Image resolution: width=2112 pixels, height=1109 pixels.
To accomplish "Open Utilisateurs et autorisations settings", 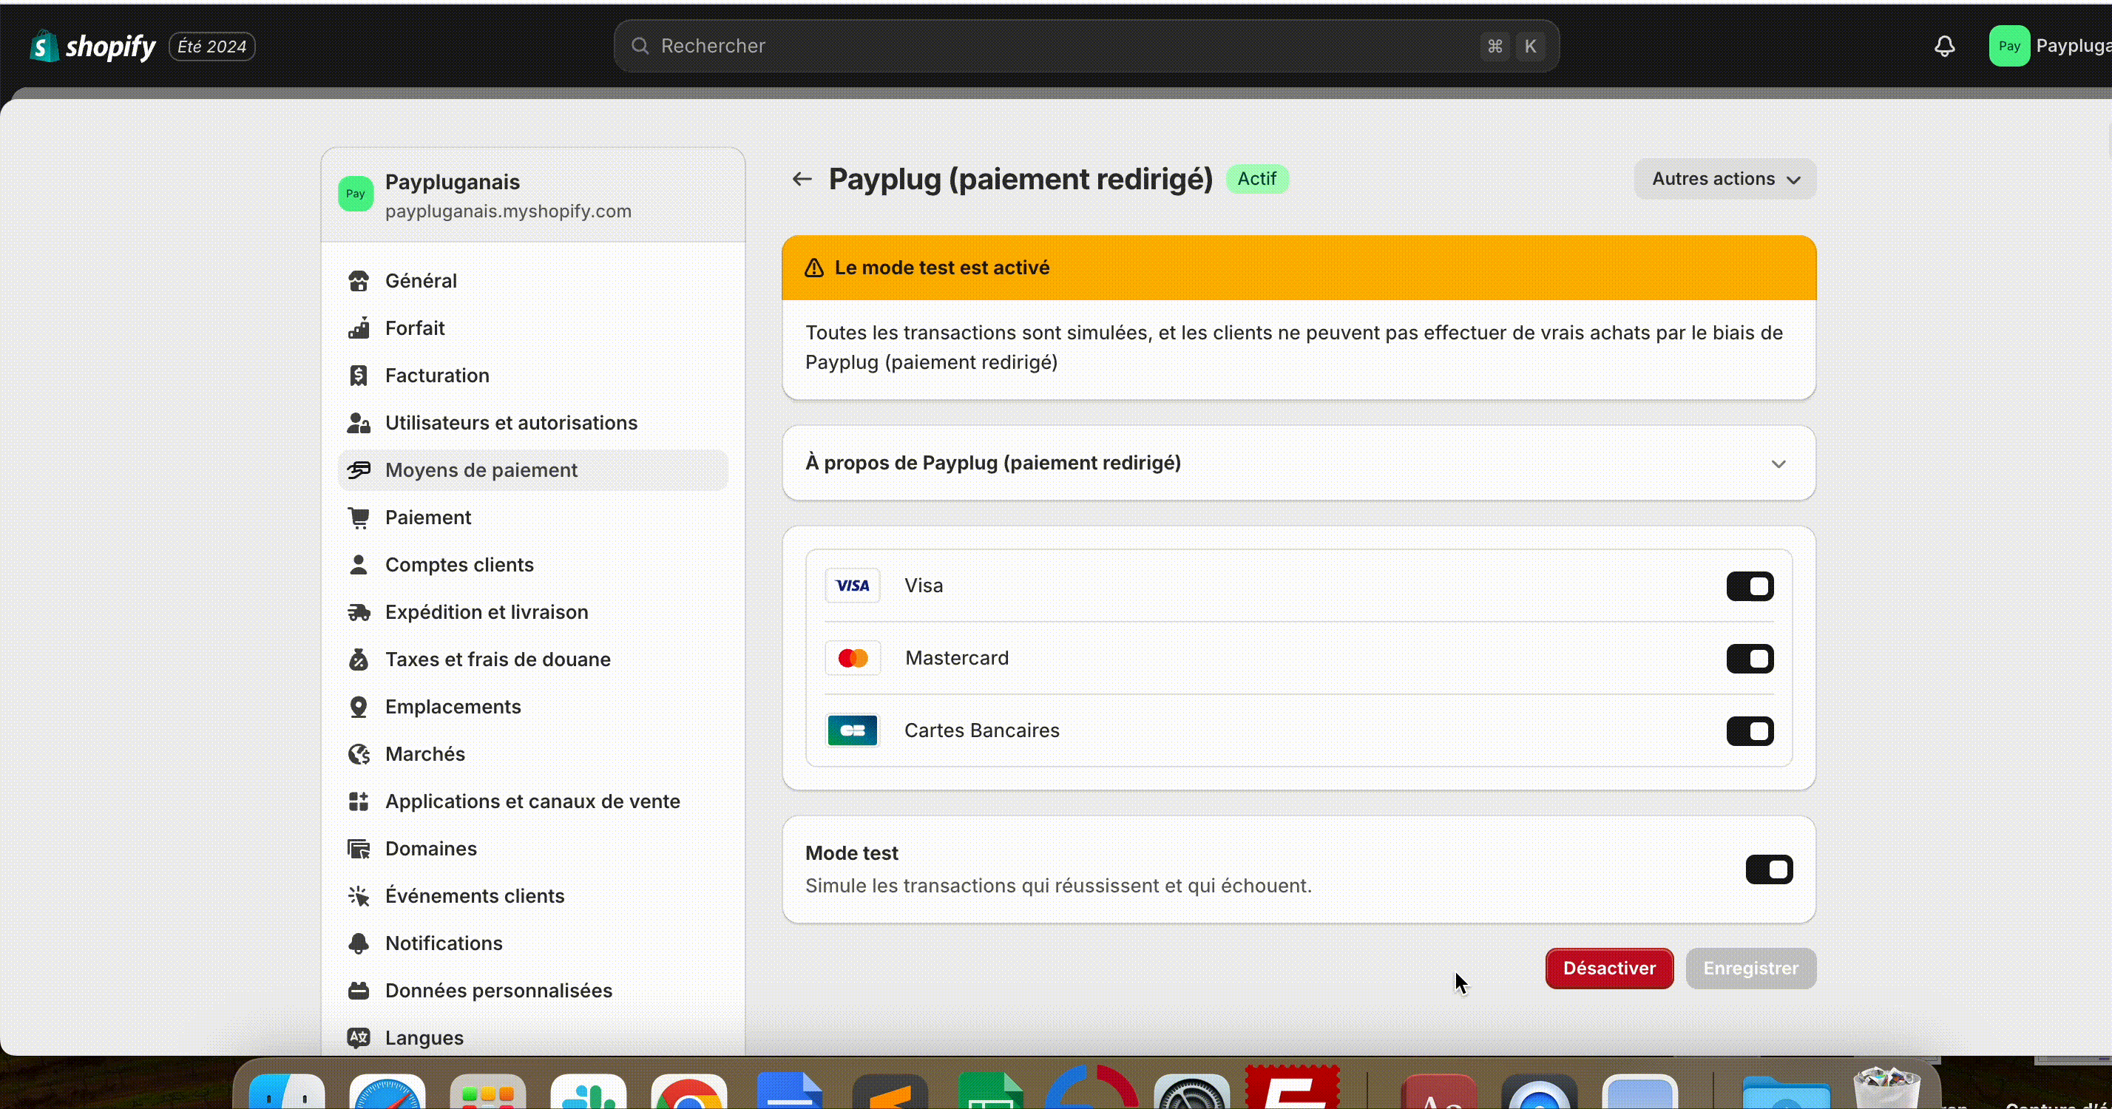I will tap(533, 423).
